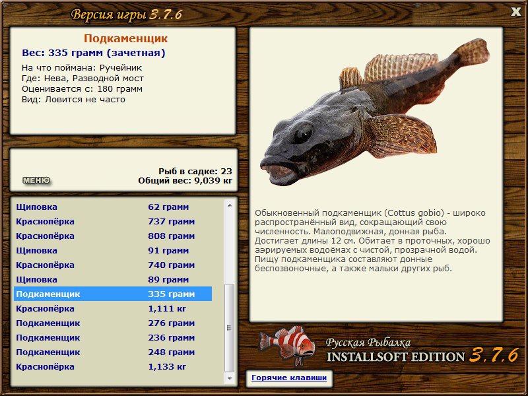Image resolution: width=528 pixels, height=396 pixels.
Task: Click Где: Нева, Разводной мост text
Action: click(x=82, y=78)
